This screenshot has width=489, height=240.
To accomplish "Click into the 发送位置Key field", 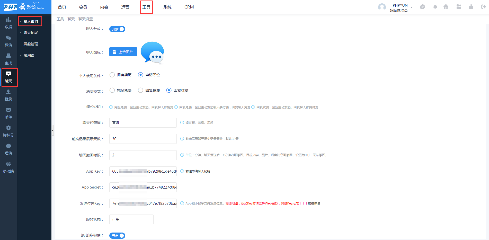I will (143, 203).
